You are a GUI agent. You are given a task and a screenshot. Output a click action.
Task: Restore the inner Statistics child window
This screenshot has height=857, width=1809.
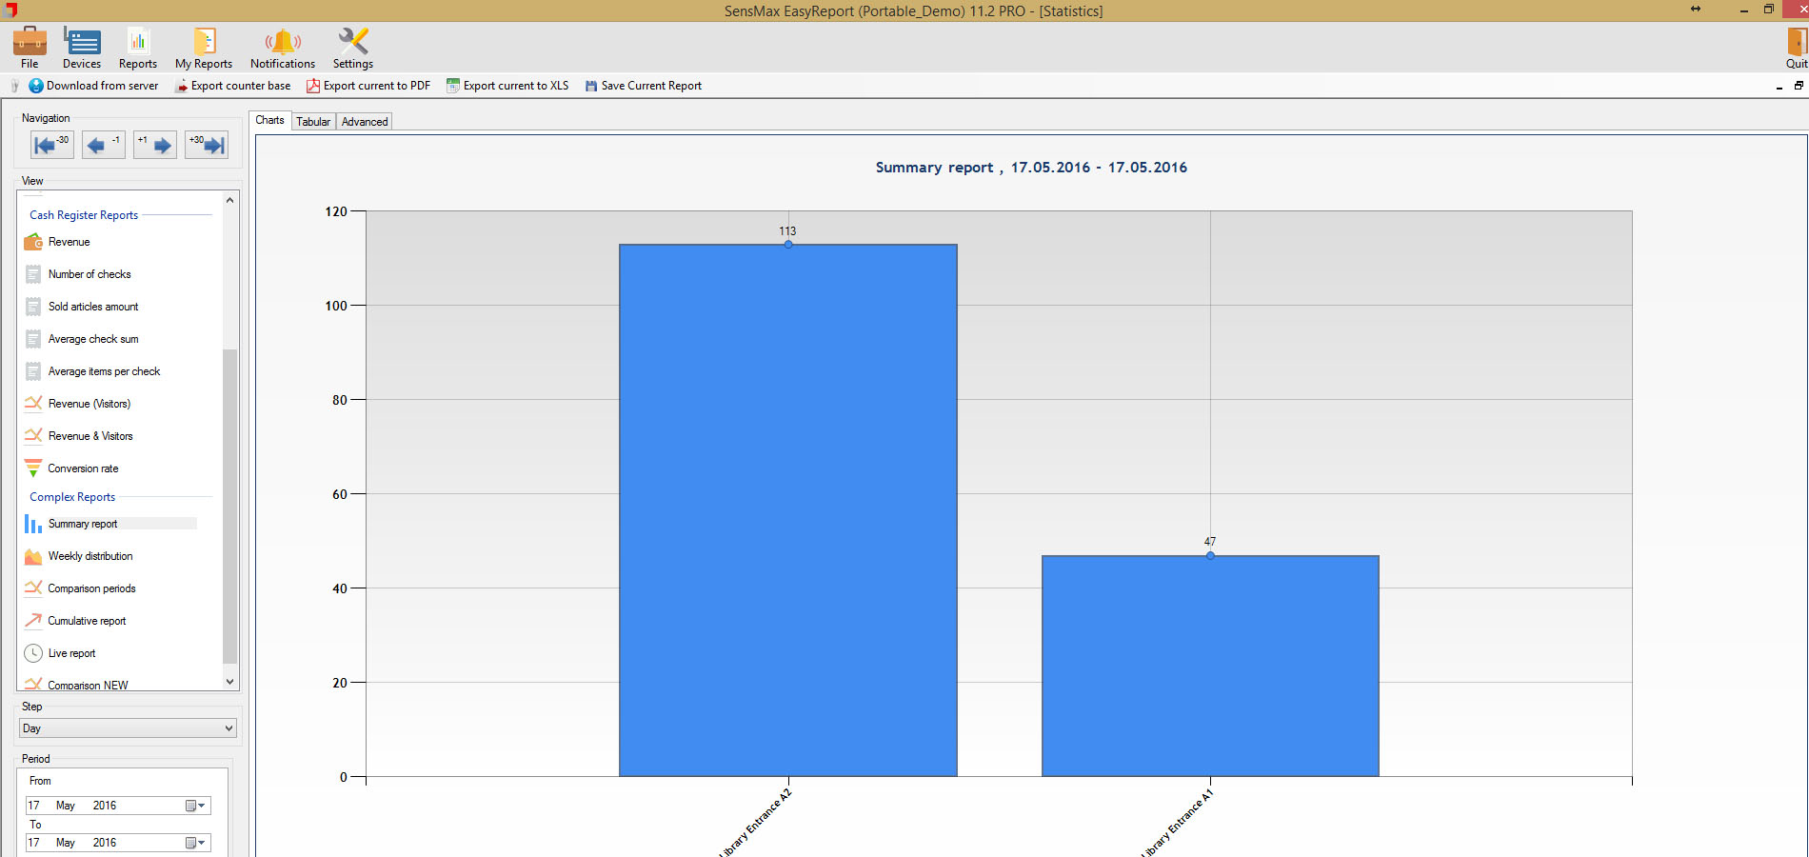click(1799, 86)
